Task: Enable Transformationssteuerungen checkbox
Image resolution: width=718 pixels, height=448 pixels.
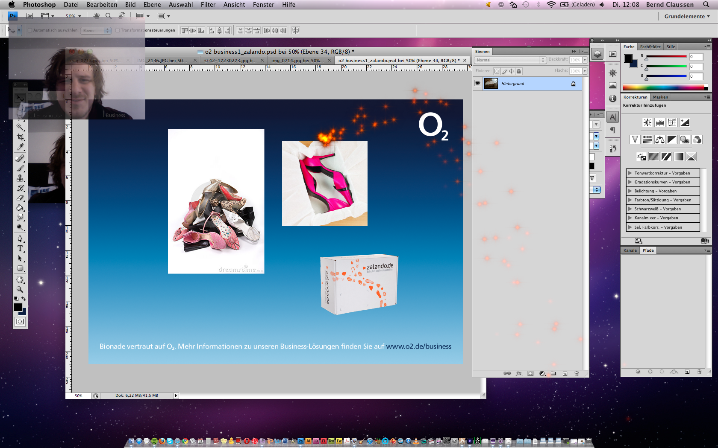Action: click(118, 30)
